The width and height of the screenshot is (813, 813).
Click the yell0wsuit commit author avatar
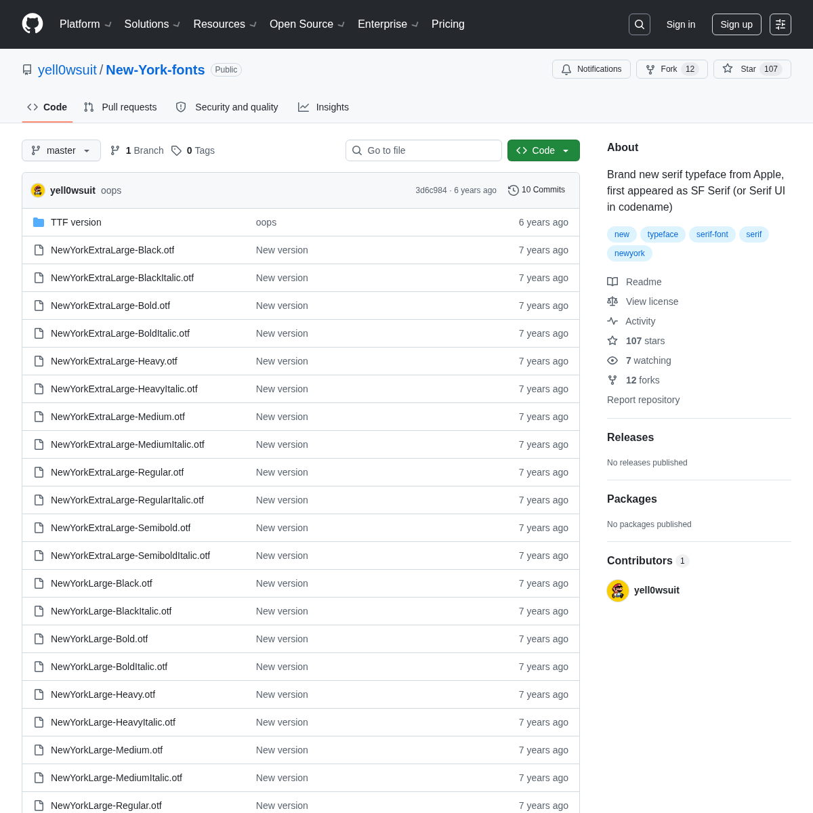[38, 190]
